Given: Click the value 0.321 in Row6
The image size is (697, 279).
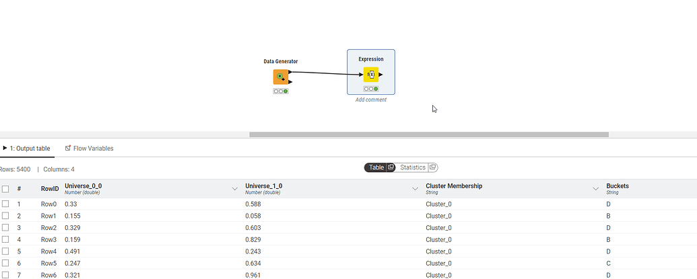Looking at the screenshot, I should [x=73, y=276].
